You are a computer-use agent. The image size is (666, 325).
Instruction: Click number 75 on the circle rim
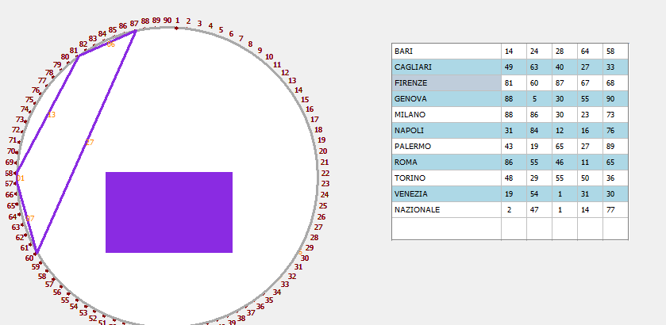29,100
